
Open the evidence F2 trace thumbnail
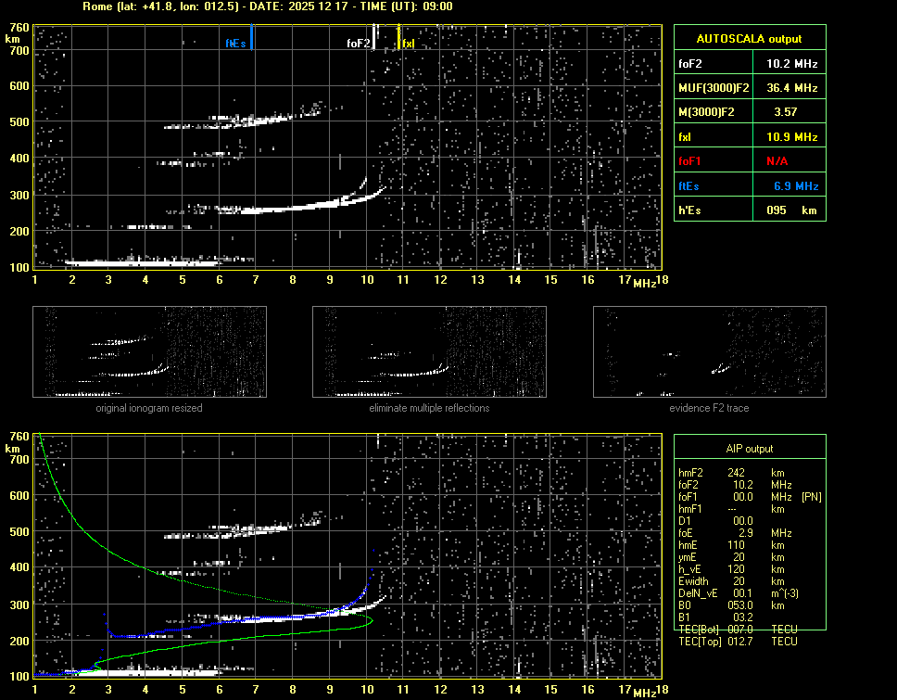(709, 351)
